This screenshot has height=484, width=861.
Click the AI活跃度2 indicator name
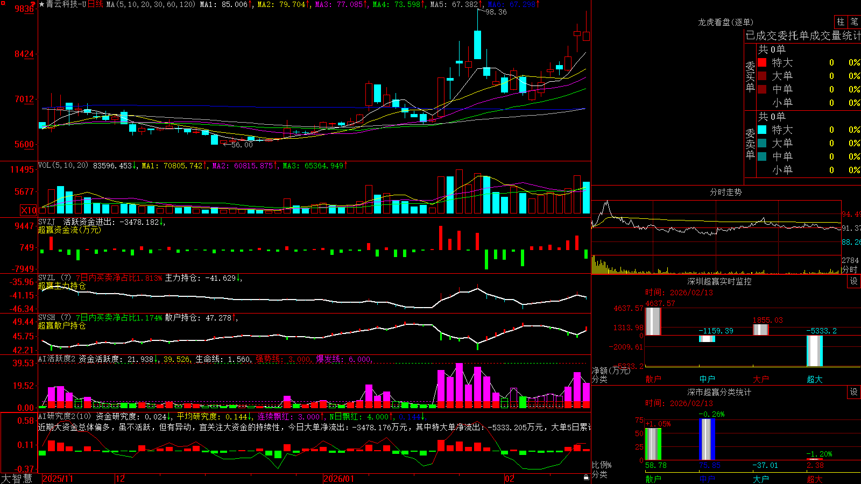point(57,359)
